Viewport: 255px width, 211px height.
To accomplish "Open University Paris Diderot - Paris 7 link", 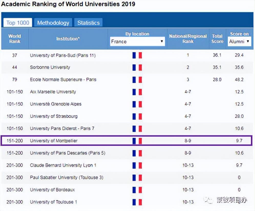I will click(x=62, y=128).
